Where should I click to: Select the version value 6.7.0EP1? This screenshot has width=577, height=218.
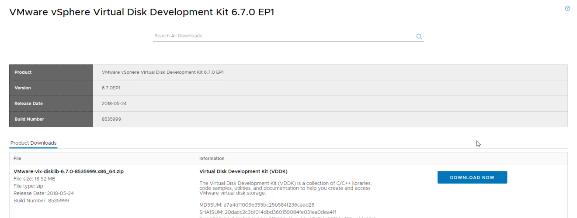[x=111, y=88]
